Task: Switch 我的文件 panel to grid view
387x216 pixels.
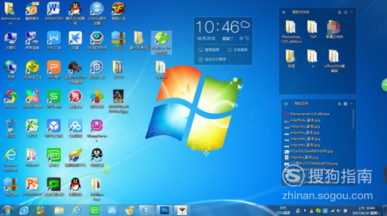Action: (x=345, y=104)
